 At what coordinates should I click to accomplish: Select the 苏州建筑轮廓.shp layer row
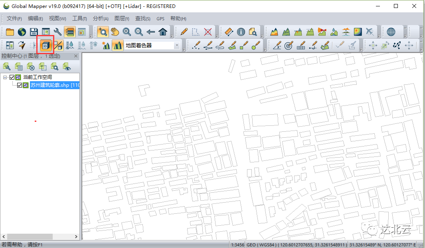pos(55,85)
